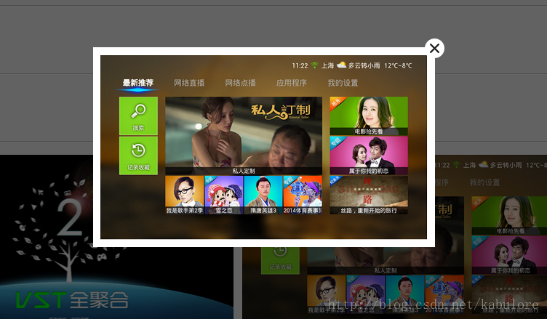Switch to the 网络直播 tab in the popup
Image resolution: width=547 pixels, height=319 pixels.
[x=189, y=83]
